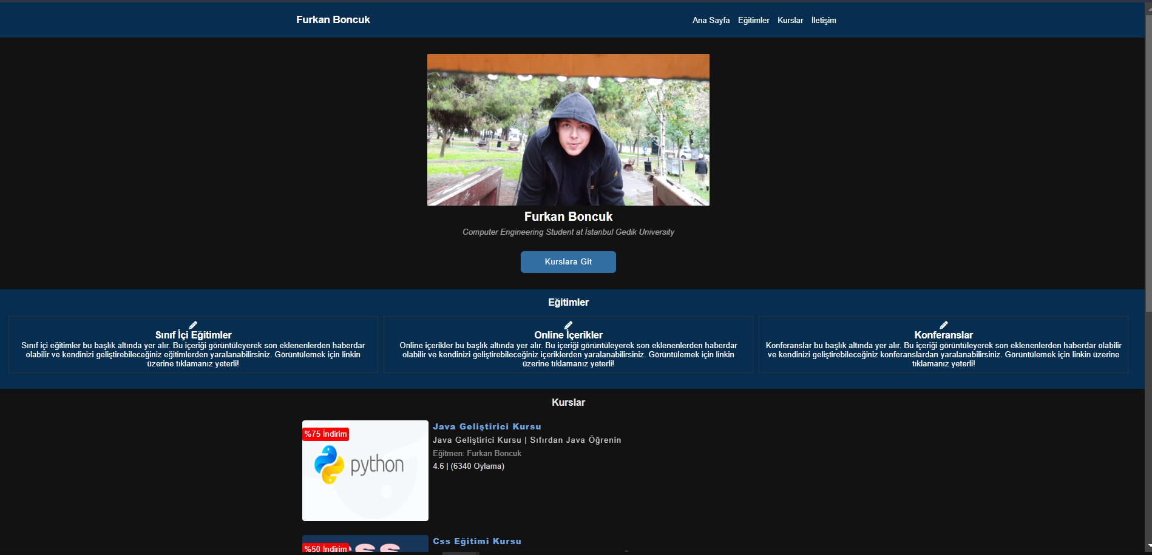This screenshot has width=1152, height=555.
Task: Click the Sınıf İçi Eğitimler card
Action: tap(193, 344)
